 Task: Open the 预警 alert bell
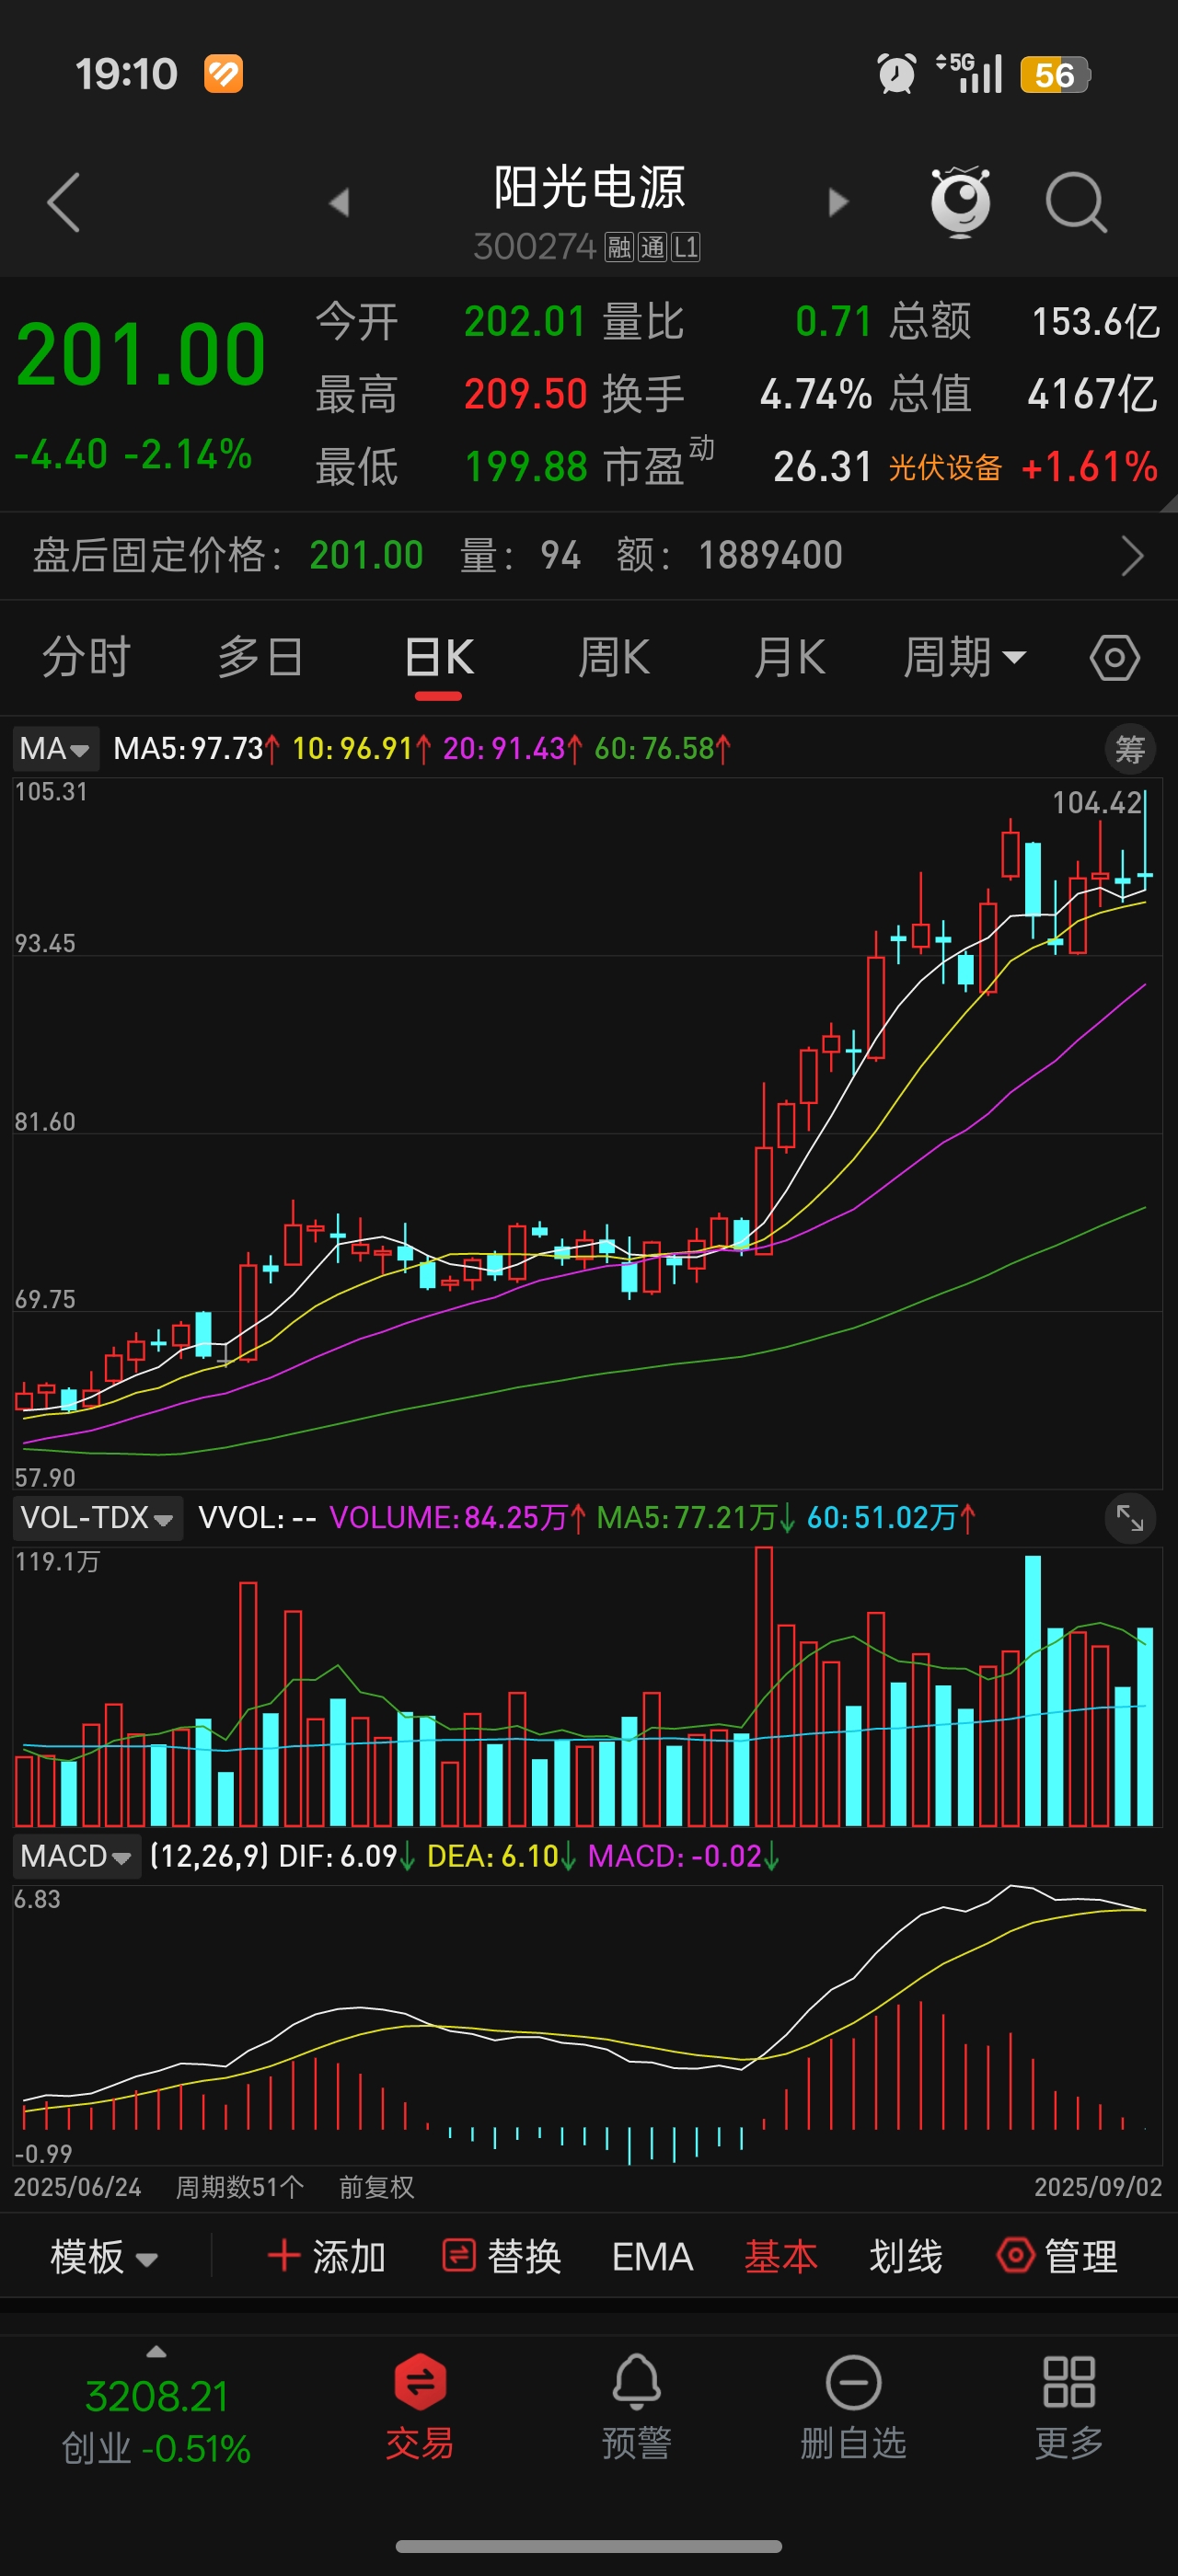tap(637, 2406)
